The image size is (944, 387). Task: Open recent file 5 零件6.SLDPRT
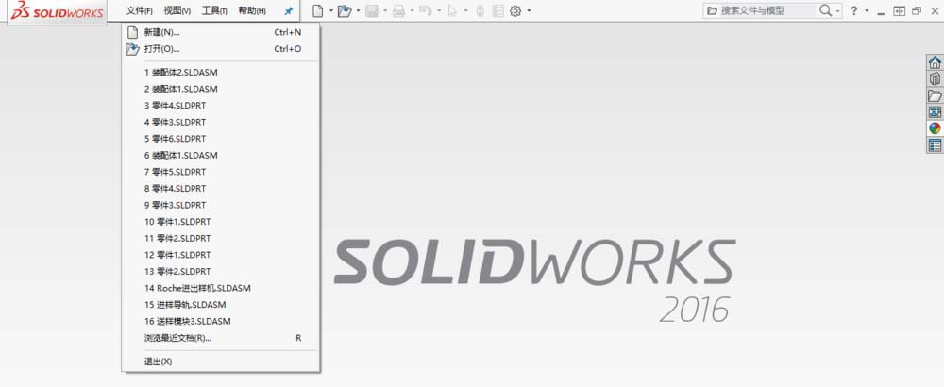tap(220, 139)
